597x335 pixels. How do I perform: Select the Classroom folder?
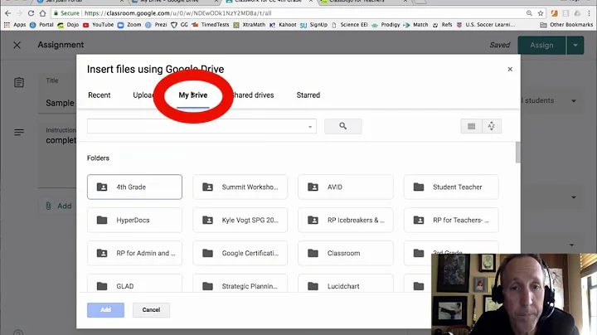345,253
